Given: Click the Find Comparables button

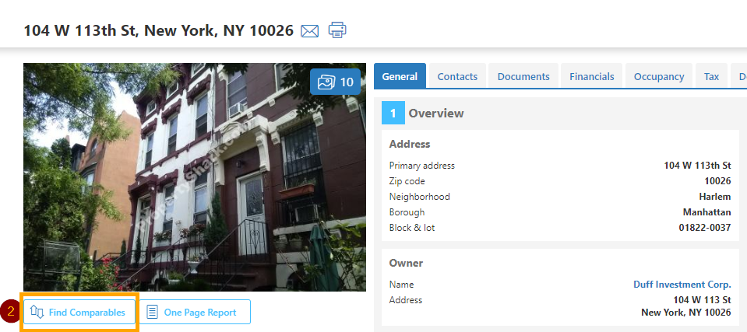Looking at the screenshot, I should 79,312.
